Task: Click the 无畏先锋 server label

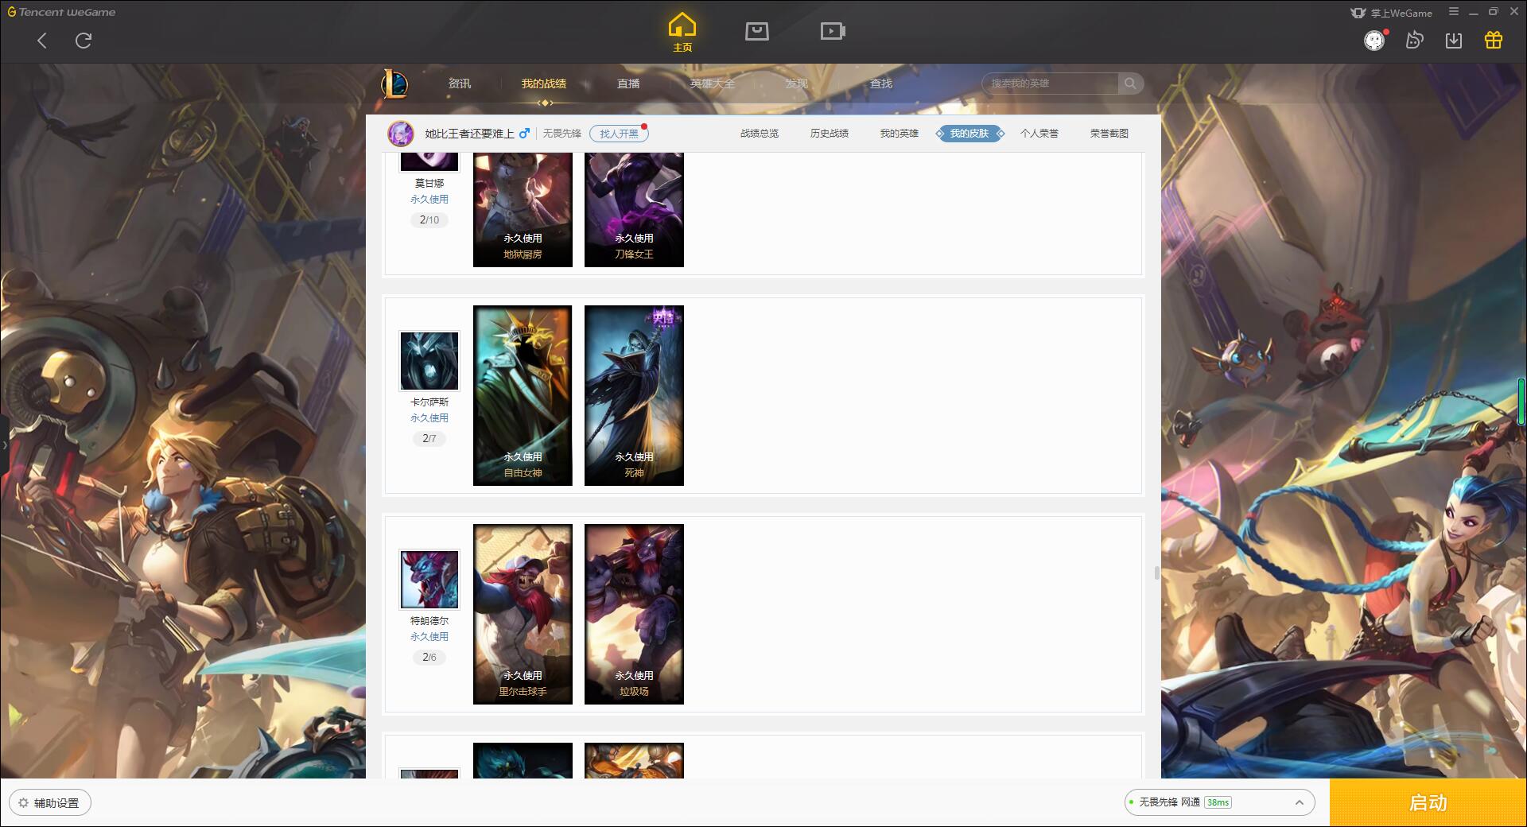Action: click(562, 134)
